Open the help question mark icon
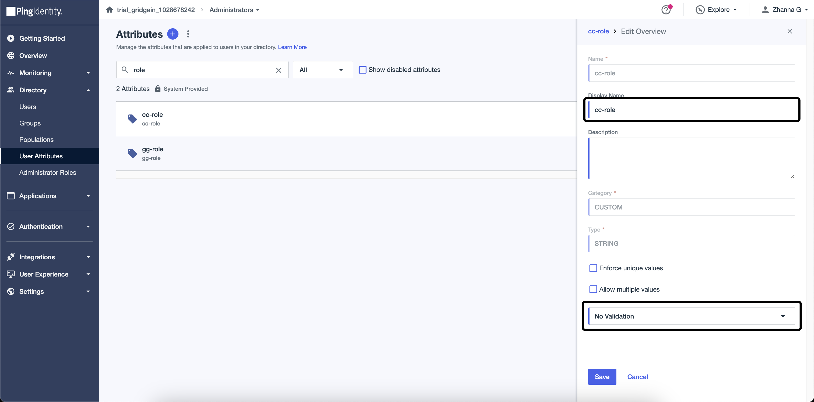 pos(666,10)
